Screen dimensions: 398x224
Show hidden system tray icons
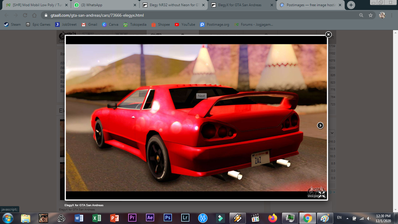pyautogui.click(x=347, y=218)
